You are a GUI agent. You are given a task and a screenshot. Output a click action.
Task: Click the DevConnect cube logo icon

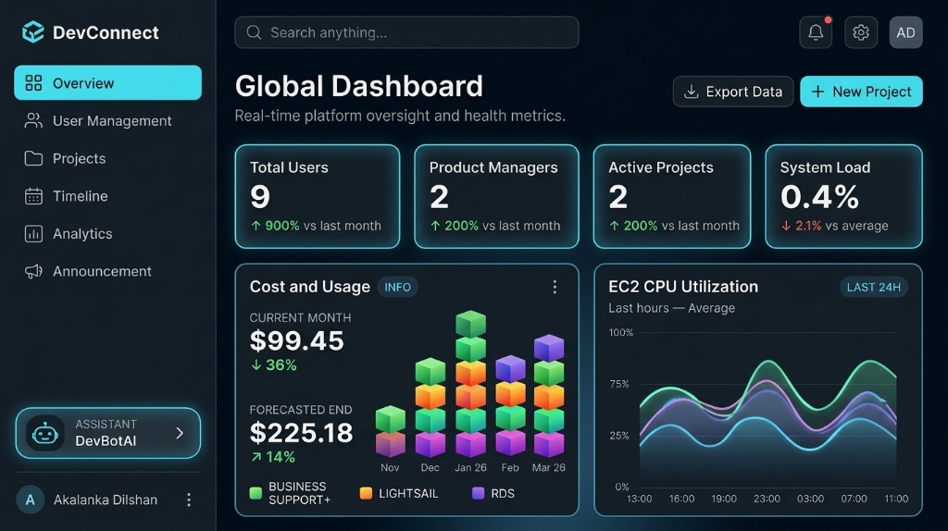(32, 32)
